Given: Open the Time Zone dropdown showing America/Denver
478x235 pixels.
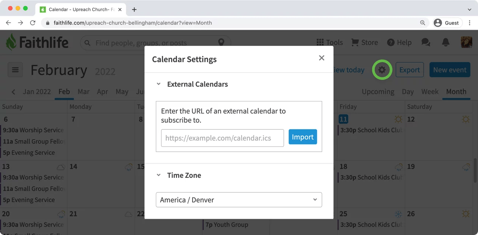Looking at the screenshot, I should point(239,200).
